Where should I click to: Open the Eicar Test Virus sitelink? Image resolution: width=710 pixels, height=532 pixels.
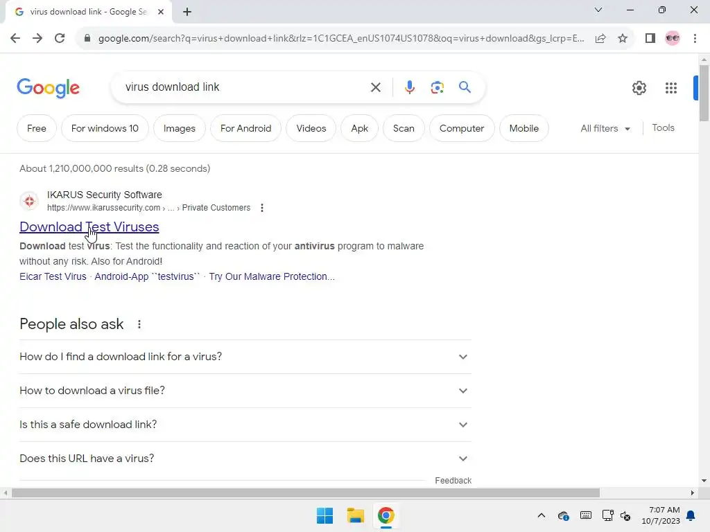[x=53, y=276]
